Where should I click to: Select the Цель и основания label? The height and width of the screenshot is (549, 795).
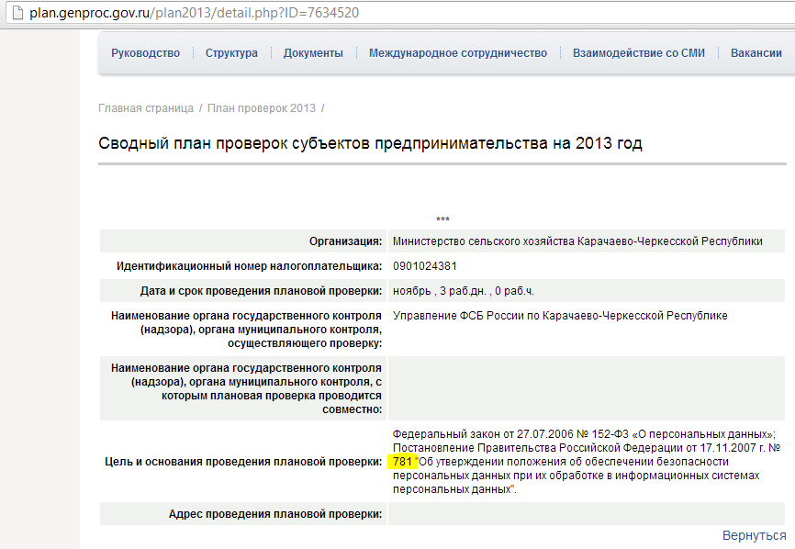(x=243, y=462)
